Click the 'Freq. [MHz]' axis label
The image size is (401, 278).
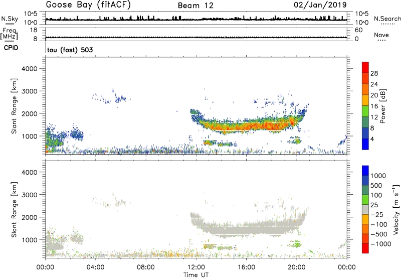pyautogui.click(x=9, y=34)
